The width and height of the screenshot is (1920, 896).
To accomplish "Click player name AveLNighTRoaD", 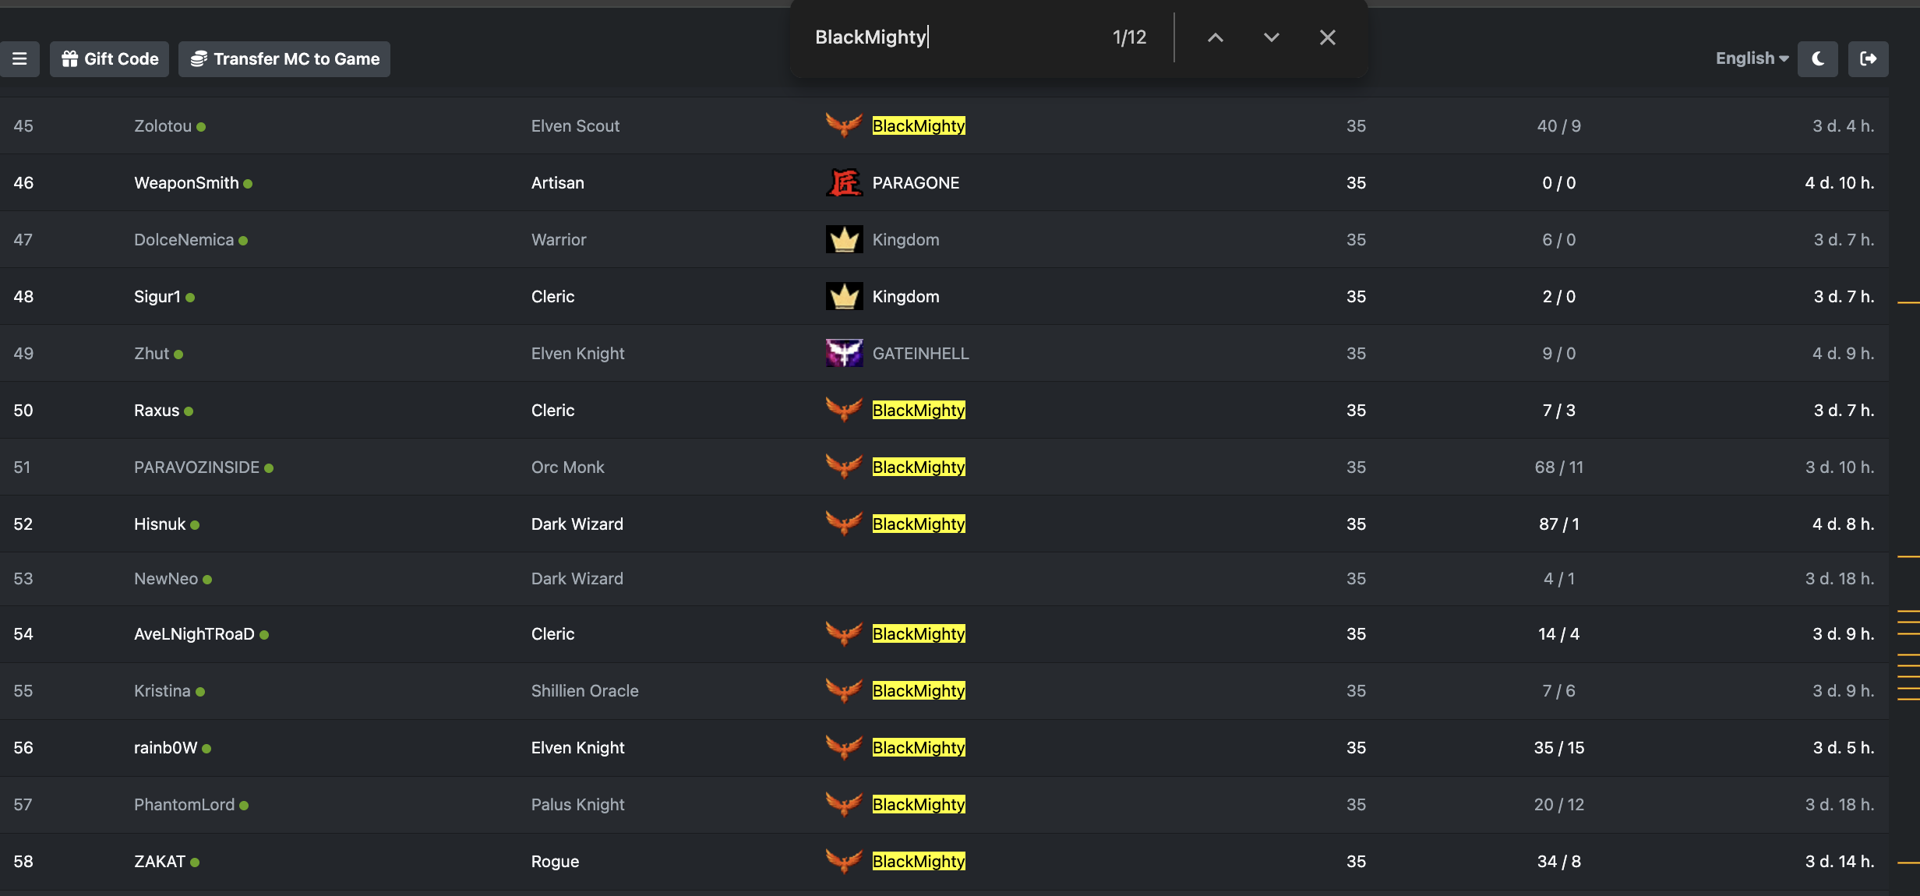I will [194, 634].
